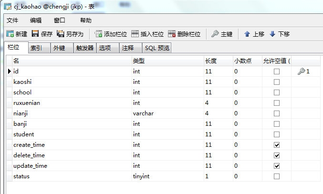Switch to the SQL Preview (SQL 预览) tab
323x194 pixels.
pyautogui.click(x=157, y=48)
